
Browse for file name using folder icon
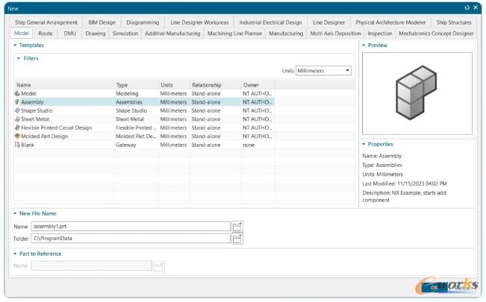237,227
